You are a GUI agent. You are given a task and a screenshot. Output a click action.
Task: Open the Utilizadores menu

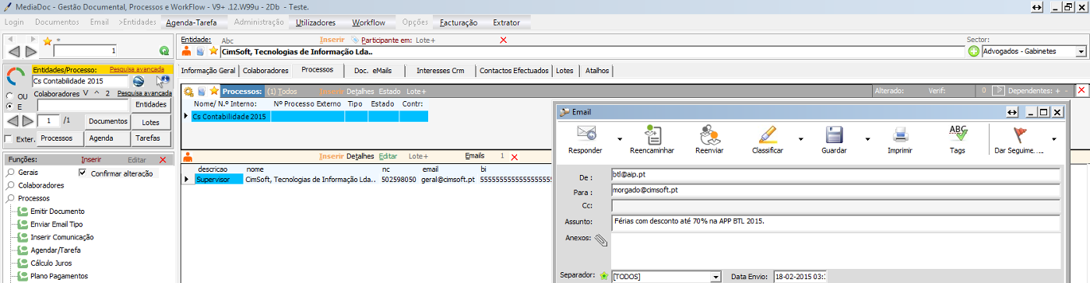(316, 23)
